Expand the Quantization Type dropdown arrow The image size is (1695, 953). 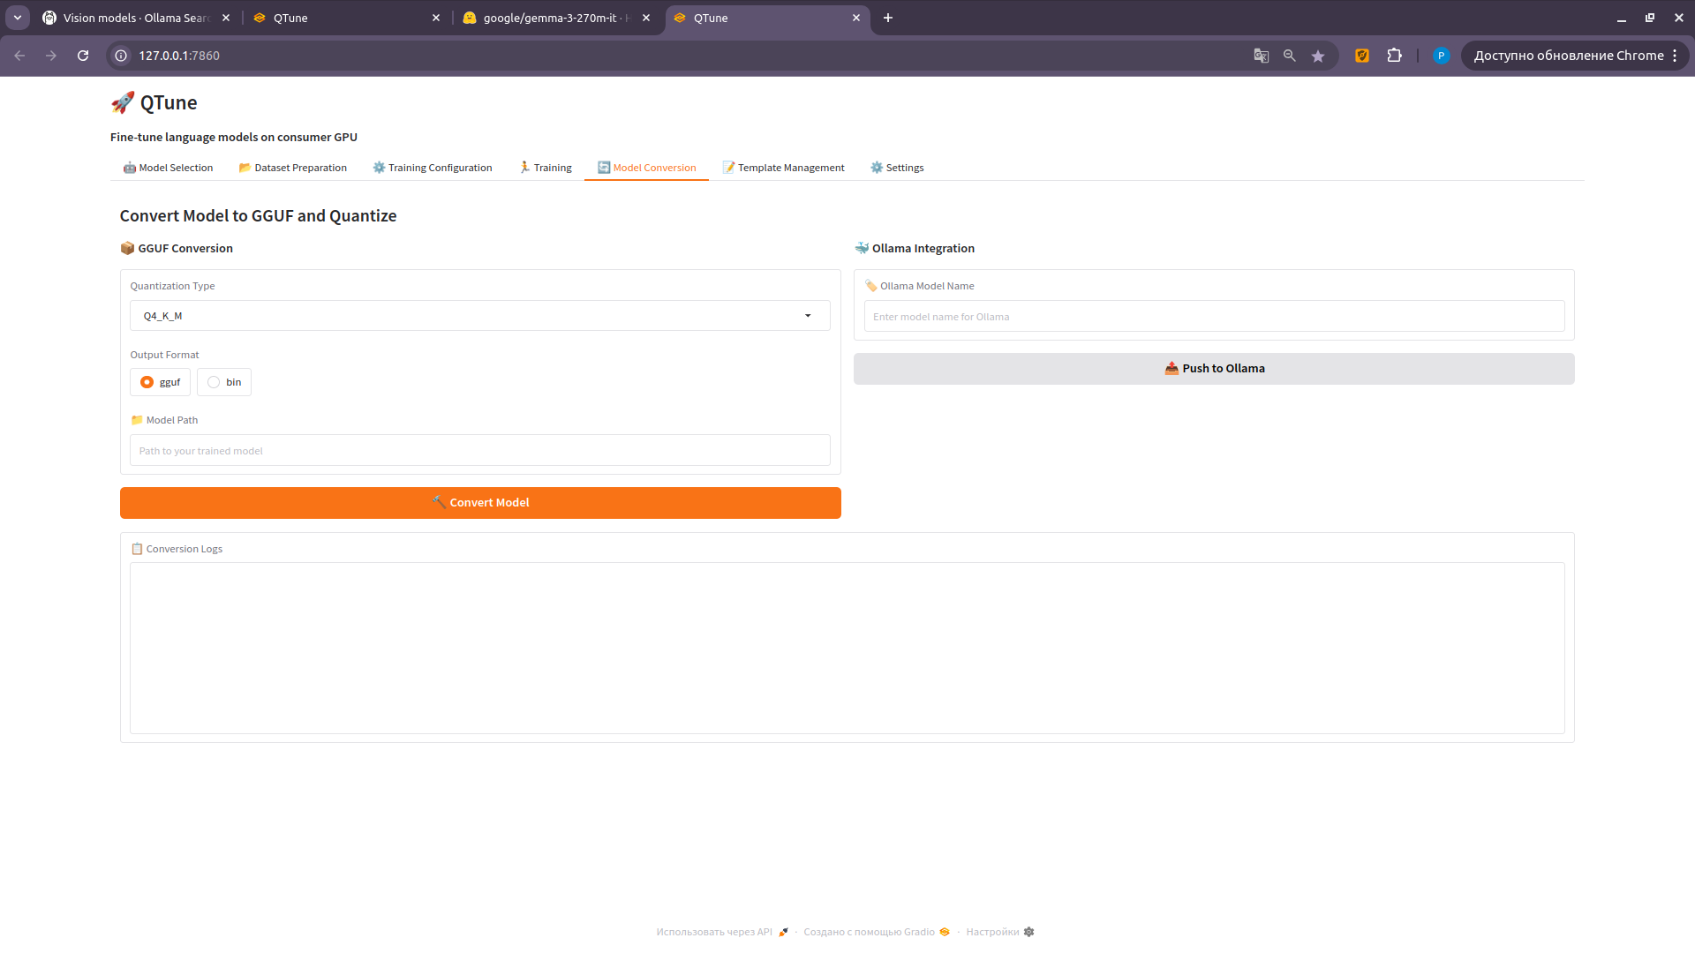coord(808,316)
